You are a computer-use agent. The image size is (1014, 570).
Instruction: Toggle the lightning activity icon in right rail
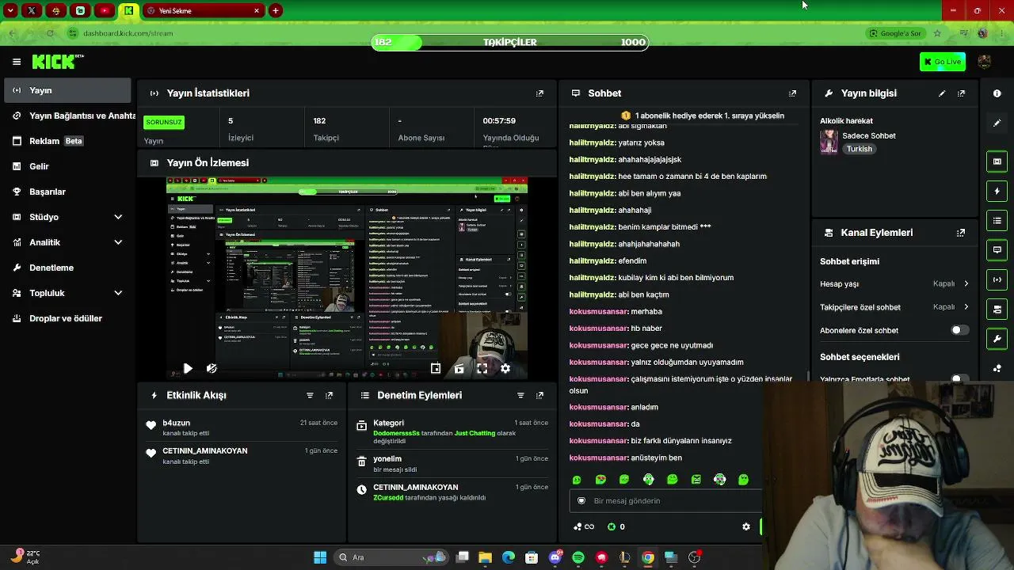tap(997, 191)
